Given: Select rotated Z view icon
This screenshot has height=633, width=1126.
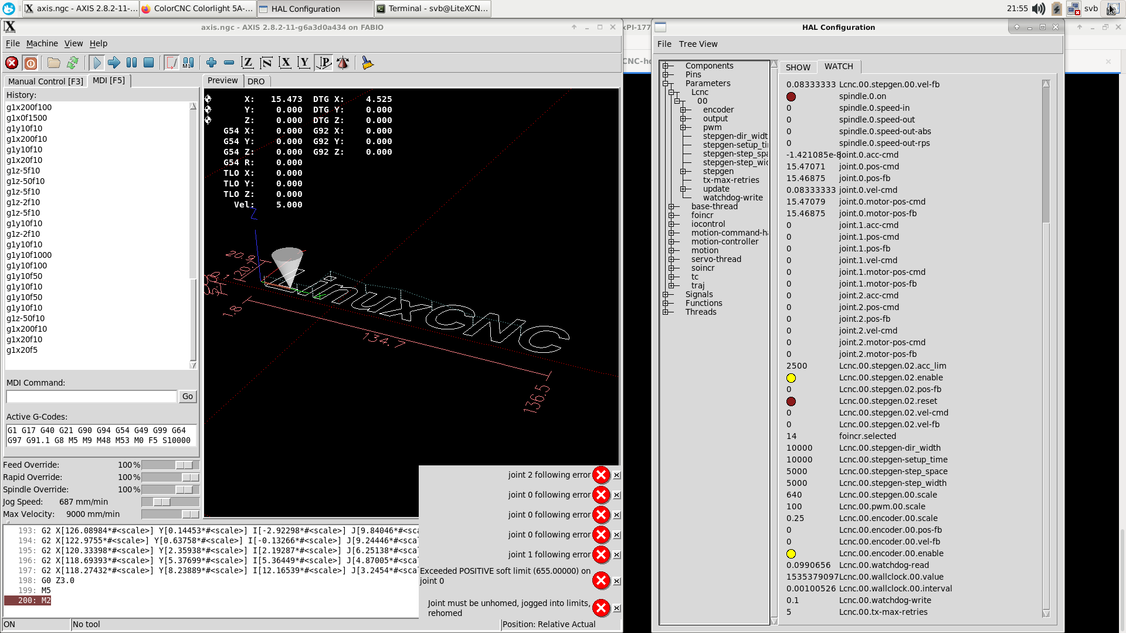Looking at the screenshot, I should click(266, 63).
